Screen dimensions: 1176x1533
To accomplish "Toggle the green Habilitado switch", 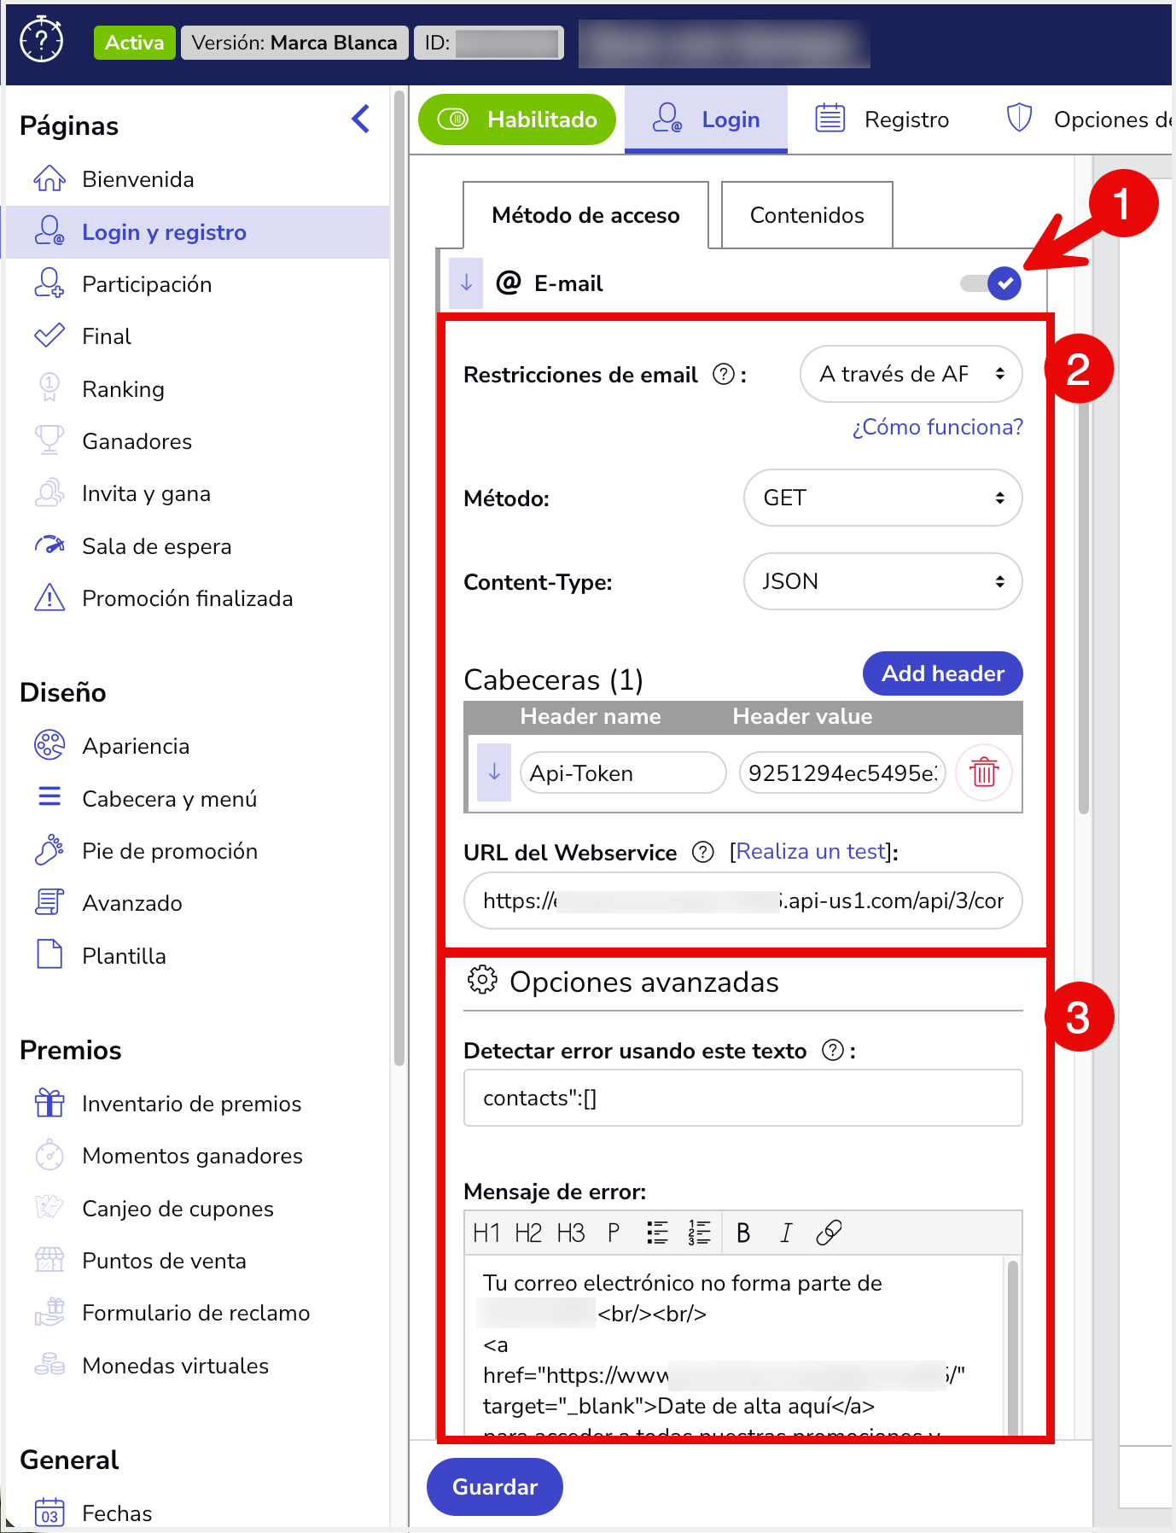I will 516,119.
